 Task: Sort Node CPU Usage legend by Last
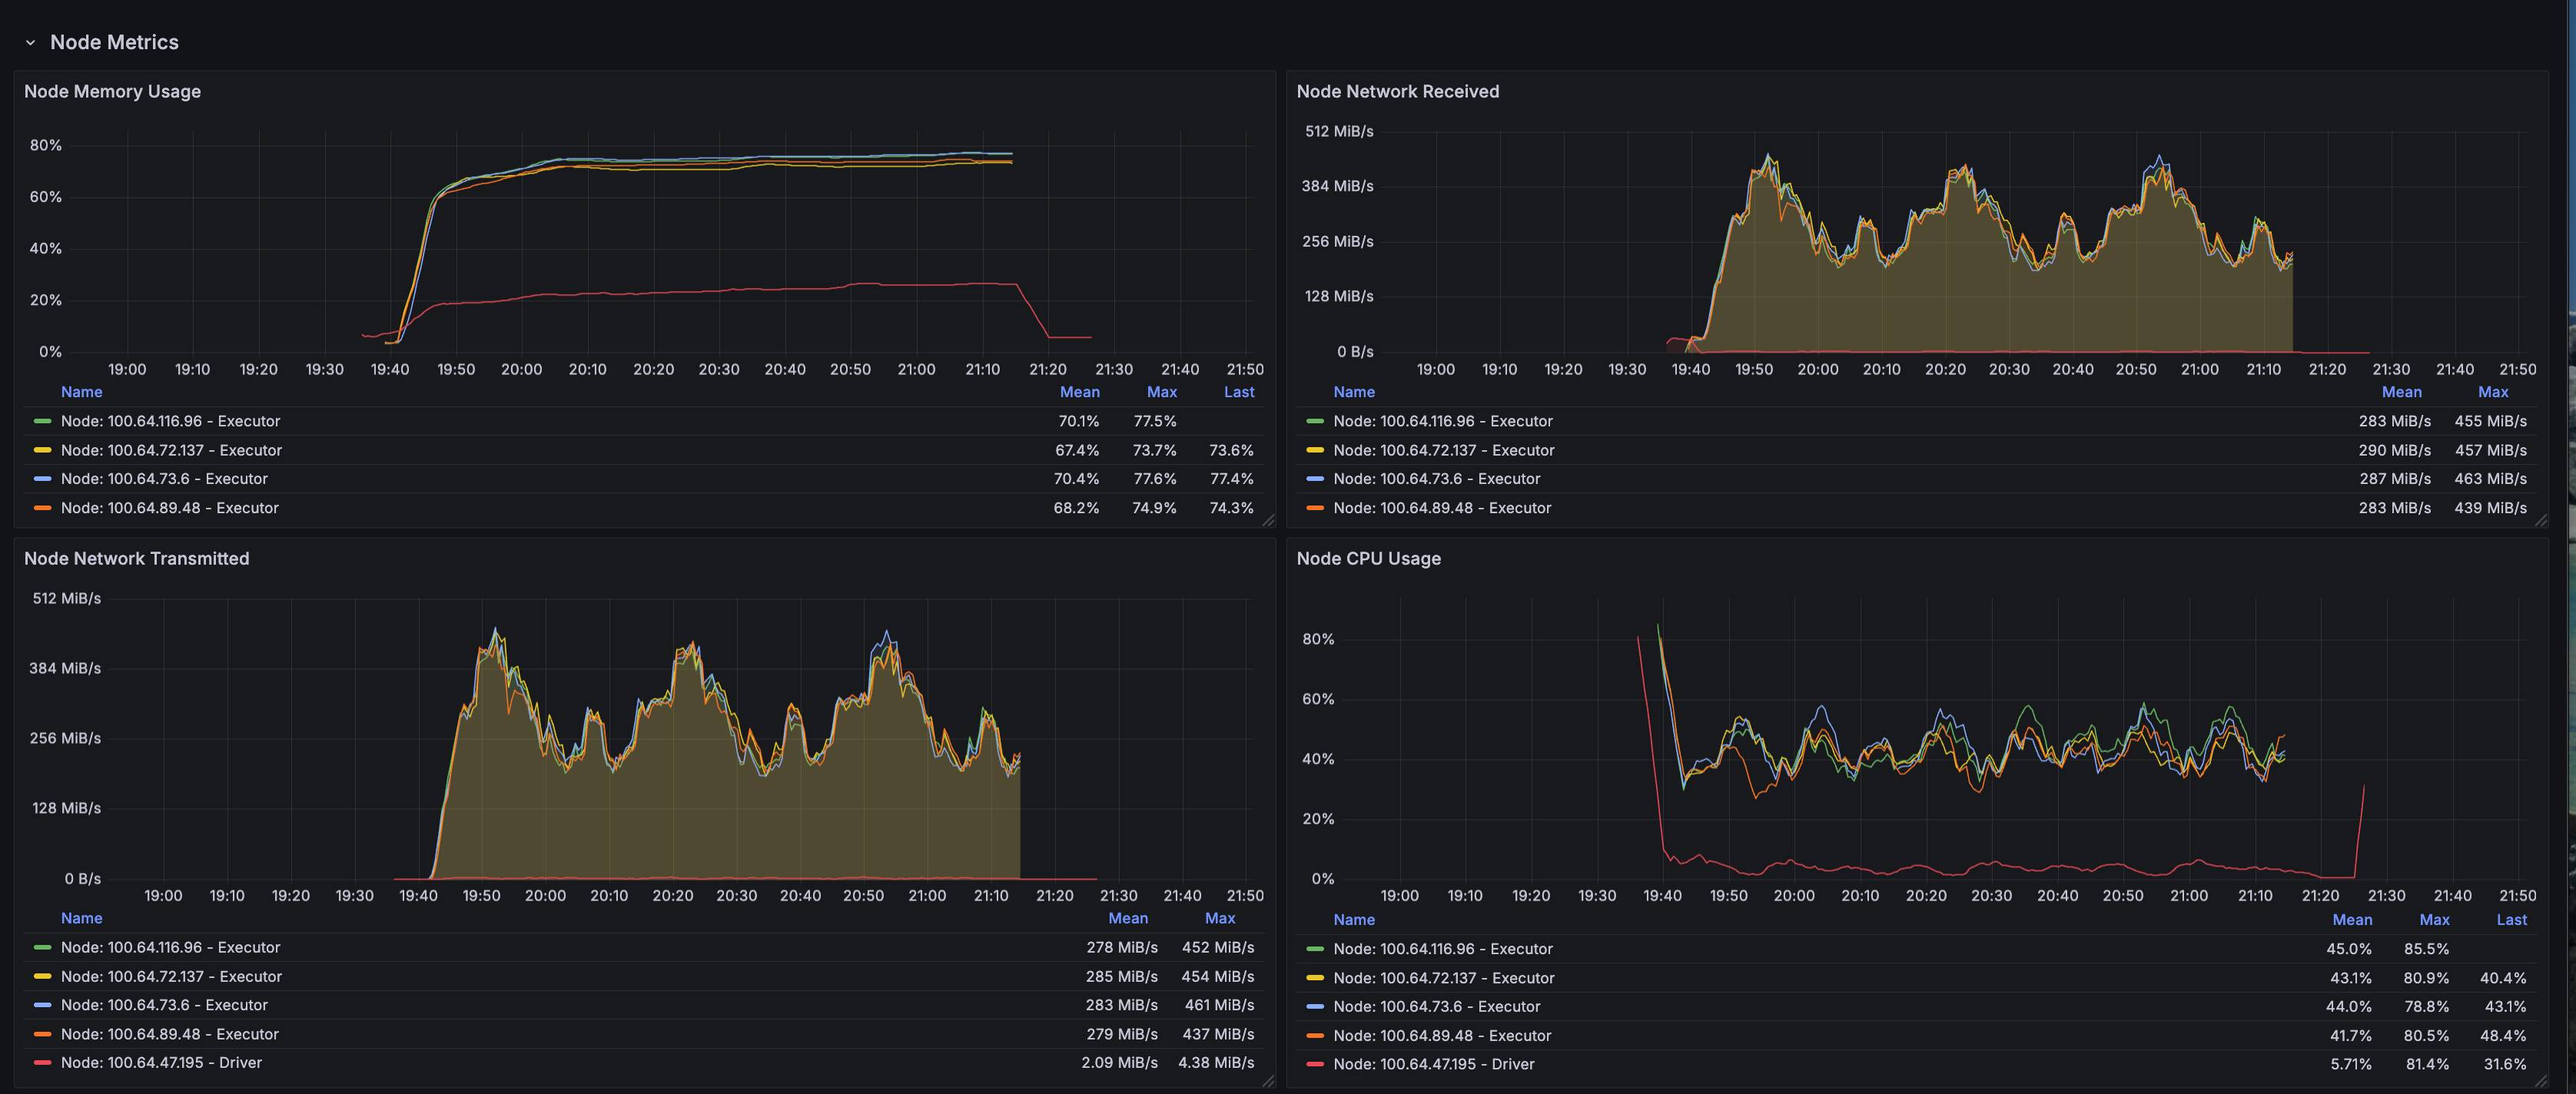click(x=2511, y=919)
